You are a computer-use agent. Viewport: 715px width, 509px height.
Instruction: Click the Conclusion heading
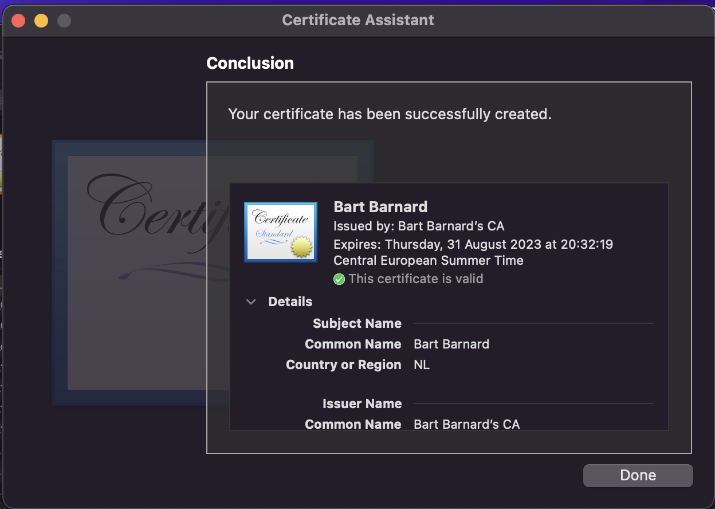pyautogui.click(x=250, y=63)
